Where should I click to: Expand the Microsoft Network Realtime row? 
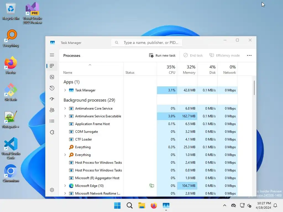[65, 194]
